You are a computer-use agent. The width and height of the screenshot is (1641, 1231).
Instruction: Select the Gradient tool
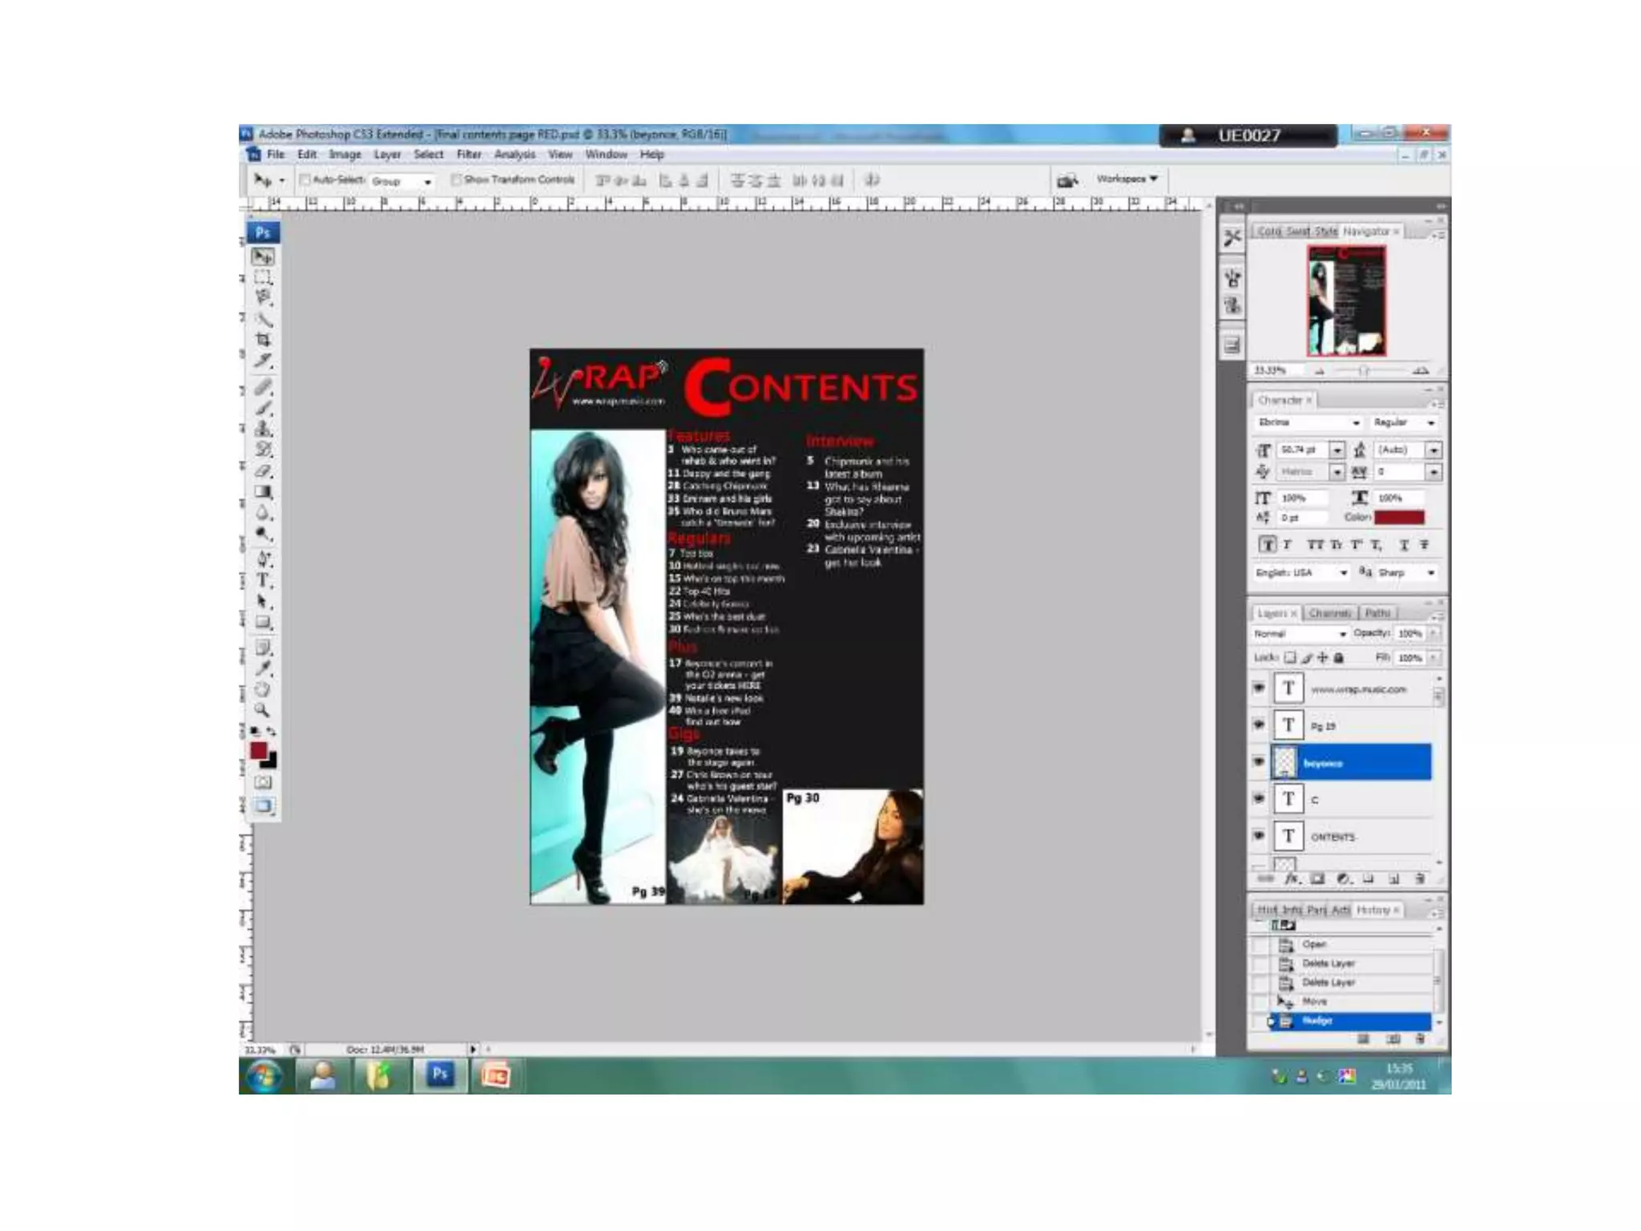click(263, 492)
